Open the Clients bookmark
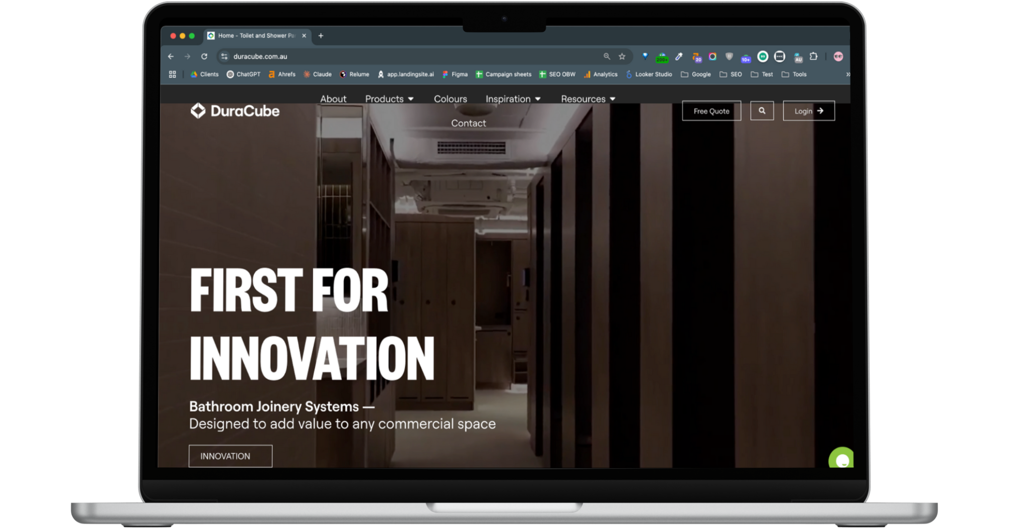This screenshot has width=1021, height=528. coord(204,74)
